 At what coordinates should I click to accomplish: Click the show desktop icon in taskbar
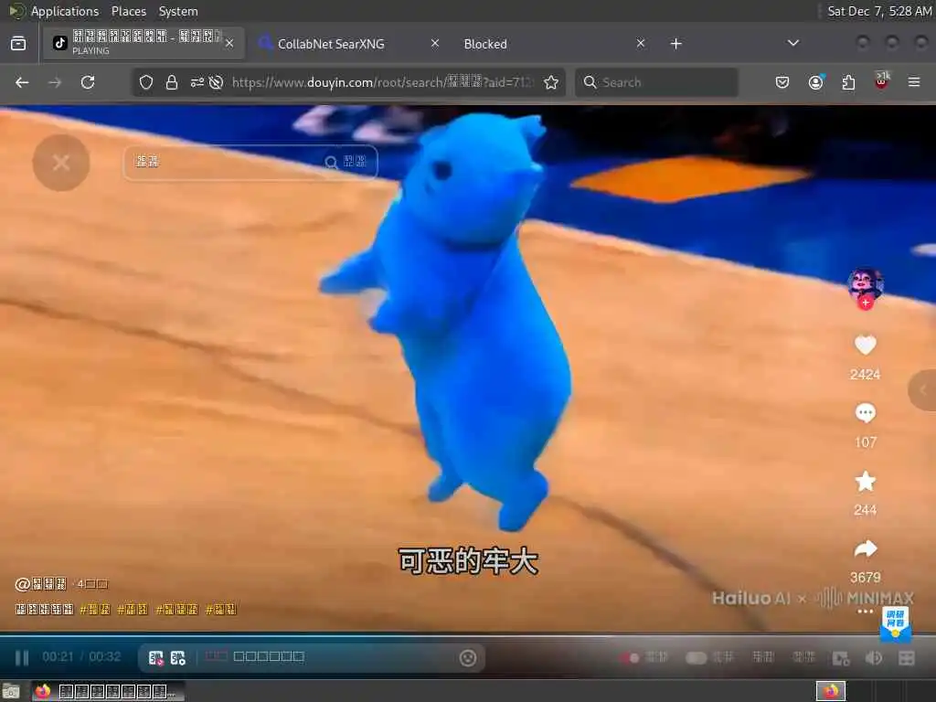[11, 691]
